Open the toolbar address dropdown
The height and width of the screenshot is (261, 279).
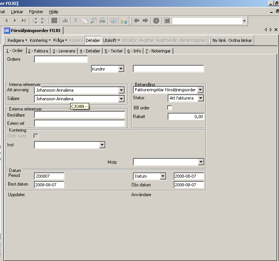pyautogui.click(x=244, y=21)
